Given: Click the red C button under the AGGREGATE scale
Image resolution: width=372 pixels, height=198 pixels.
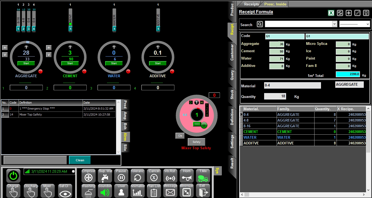Looking at the screenshot, I should tap(41, 72).
